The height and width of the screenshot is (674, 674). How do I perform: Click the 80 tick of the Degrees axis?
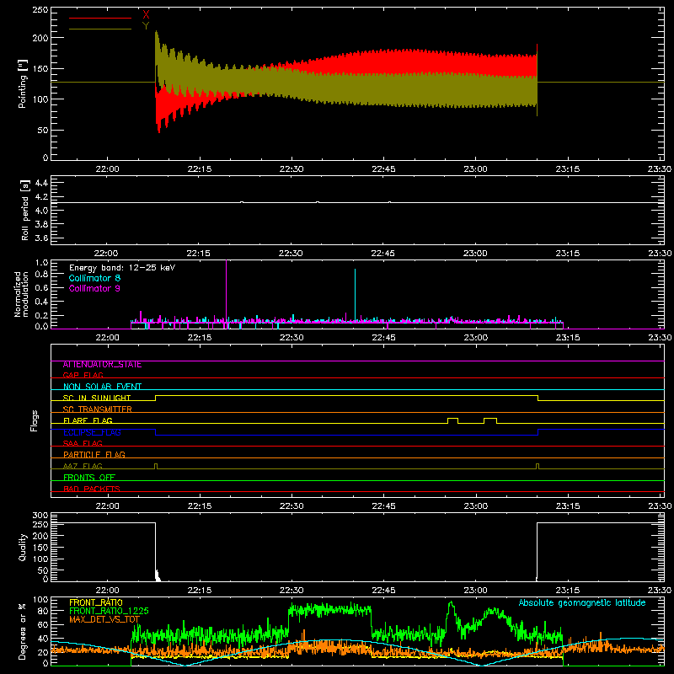point(43,610)
